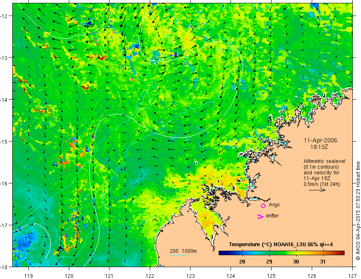Click the longitude label '126'
Viewport: 361px width, 279px height.
(312, 276)
